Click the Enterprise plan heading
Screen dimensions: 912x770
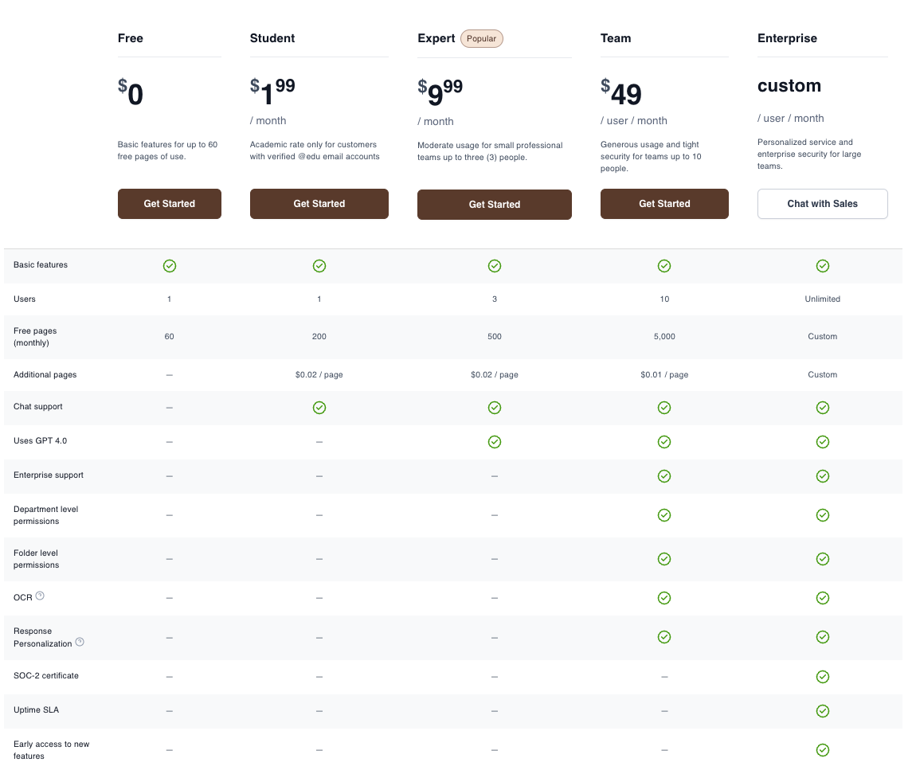click(x=787, y=38)
